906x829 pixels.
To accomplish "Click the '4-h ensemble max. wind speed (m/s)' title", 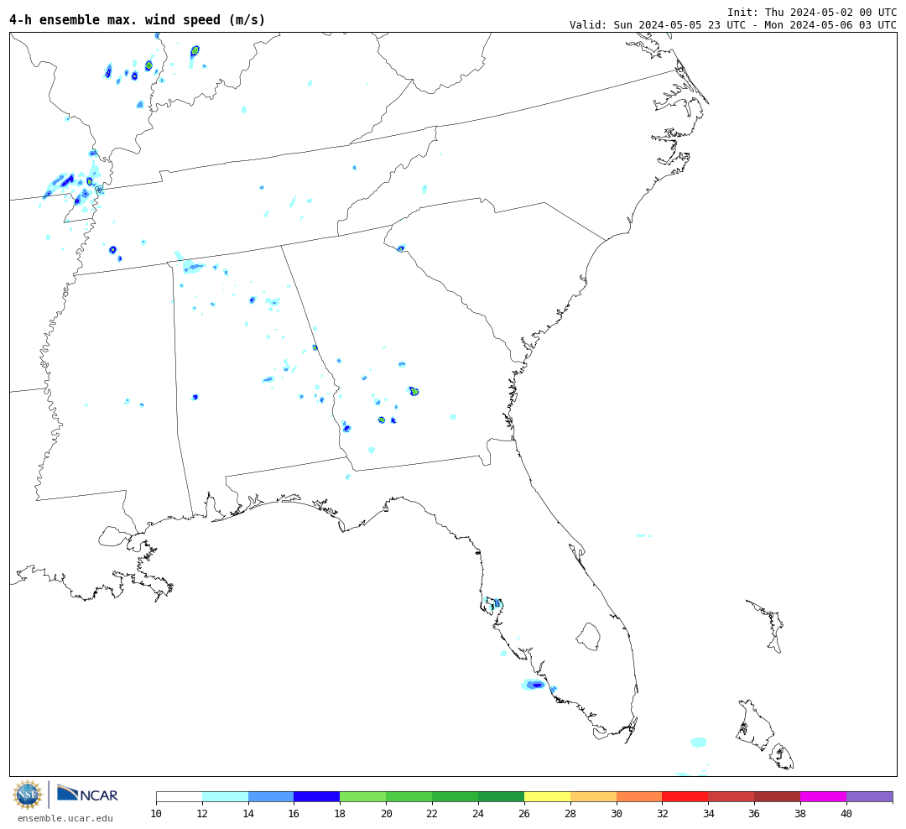I will point(137,19).
